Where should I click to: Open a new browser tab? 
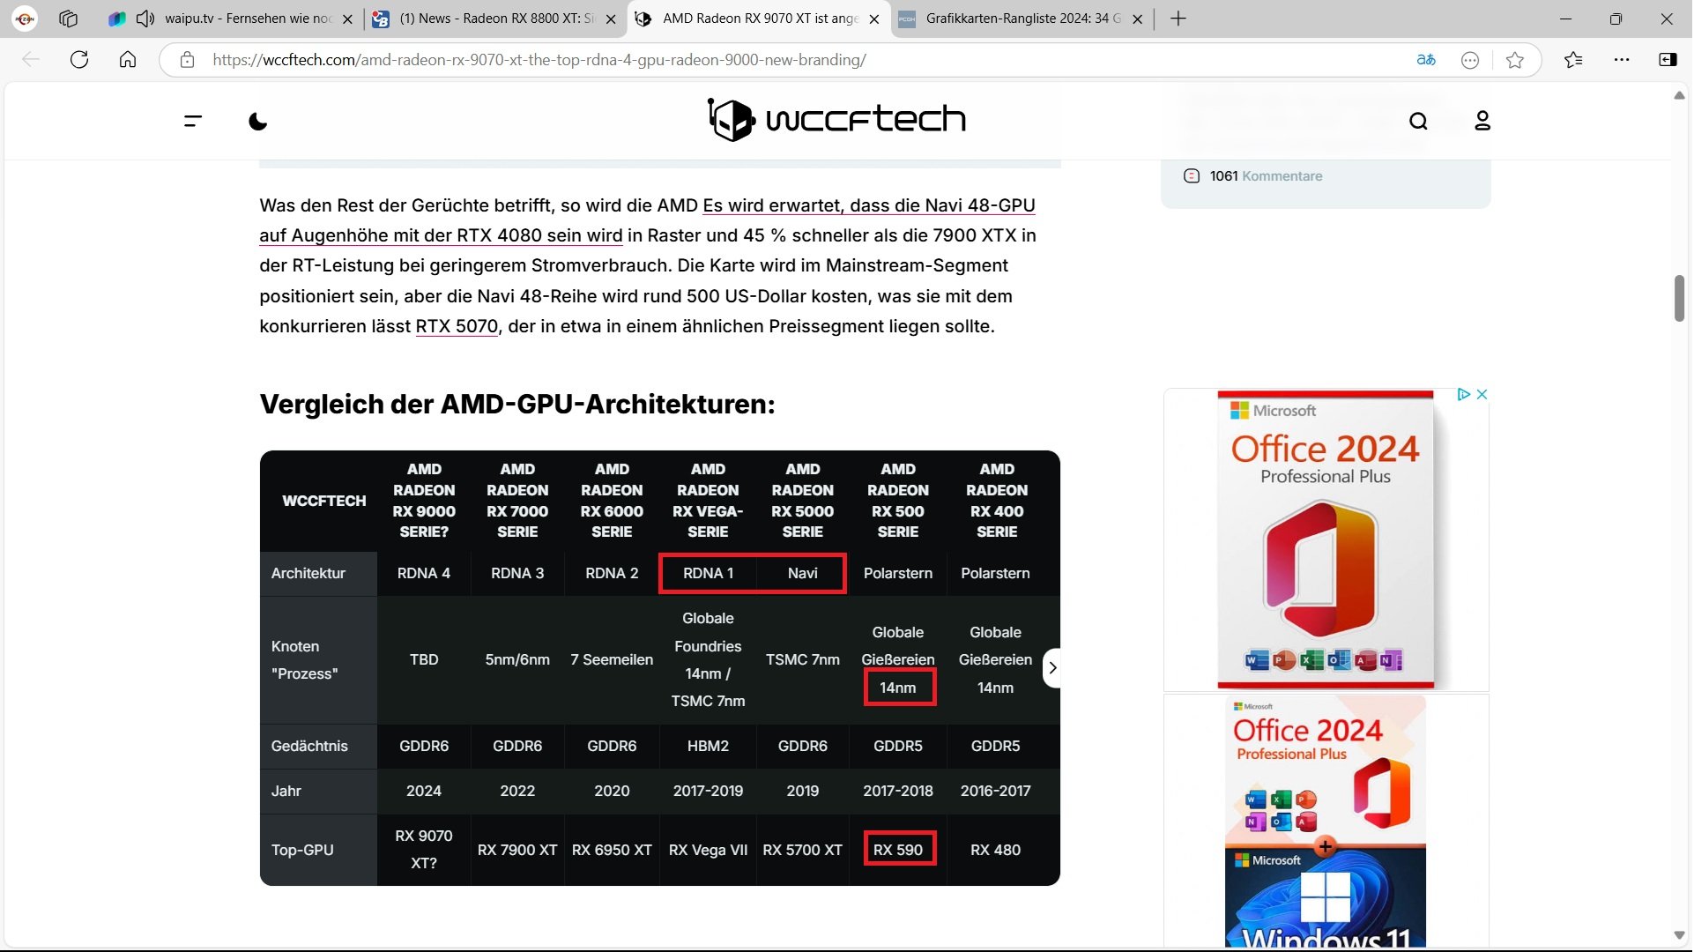click(1178, 19)
